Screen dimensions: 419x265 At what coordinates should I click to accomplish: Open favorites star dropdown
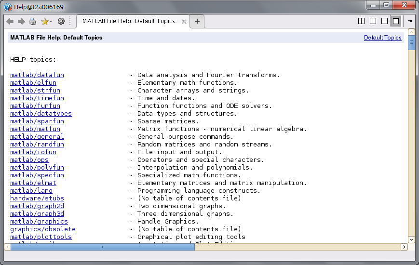click(x=46, y=21)
